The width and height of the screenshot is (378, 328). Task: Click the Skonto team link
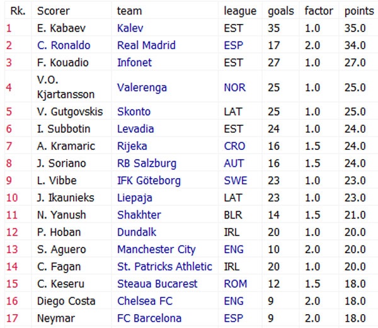pos(134,111)
